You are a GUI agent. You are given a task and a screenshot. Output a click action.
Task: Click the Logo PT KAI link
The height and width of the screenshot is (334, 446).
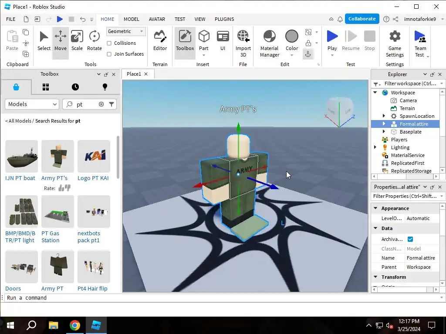(x=93, y=178)
